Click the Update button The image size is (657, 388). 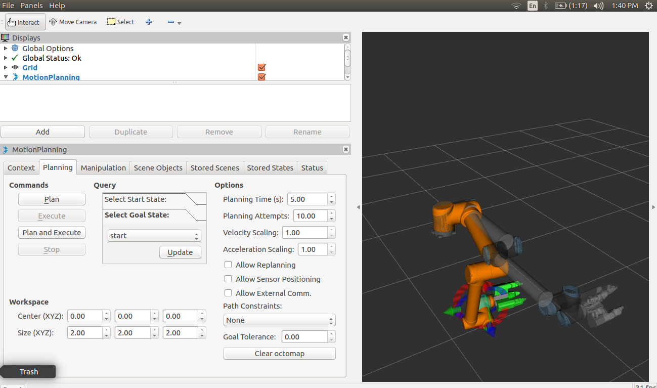click(180, 252)
